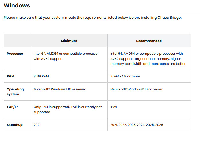
Task: Click the "16 GB RAM or more" cell
Action: tap(125, 77)
